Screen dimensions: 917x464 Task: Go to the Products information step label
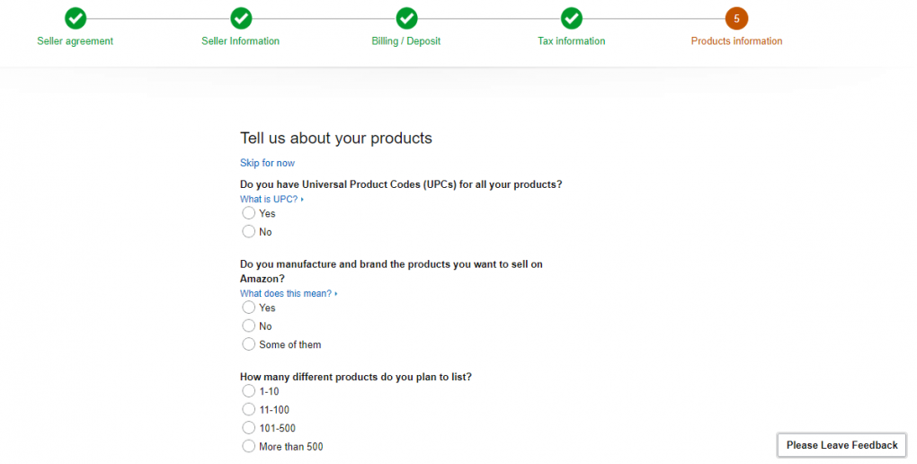(x=736, y=41)
